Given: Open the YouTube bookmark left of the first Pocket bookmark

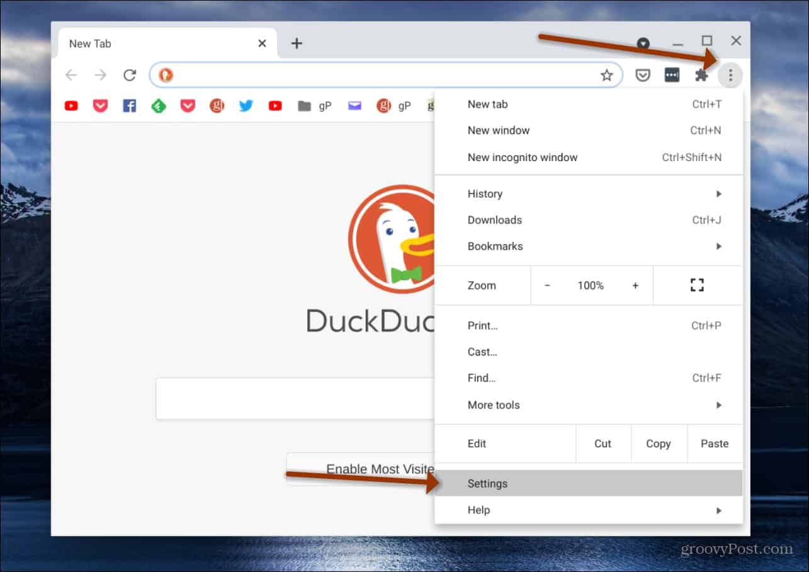Looking at the screenshot, I should [71, 106].
